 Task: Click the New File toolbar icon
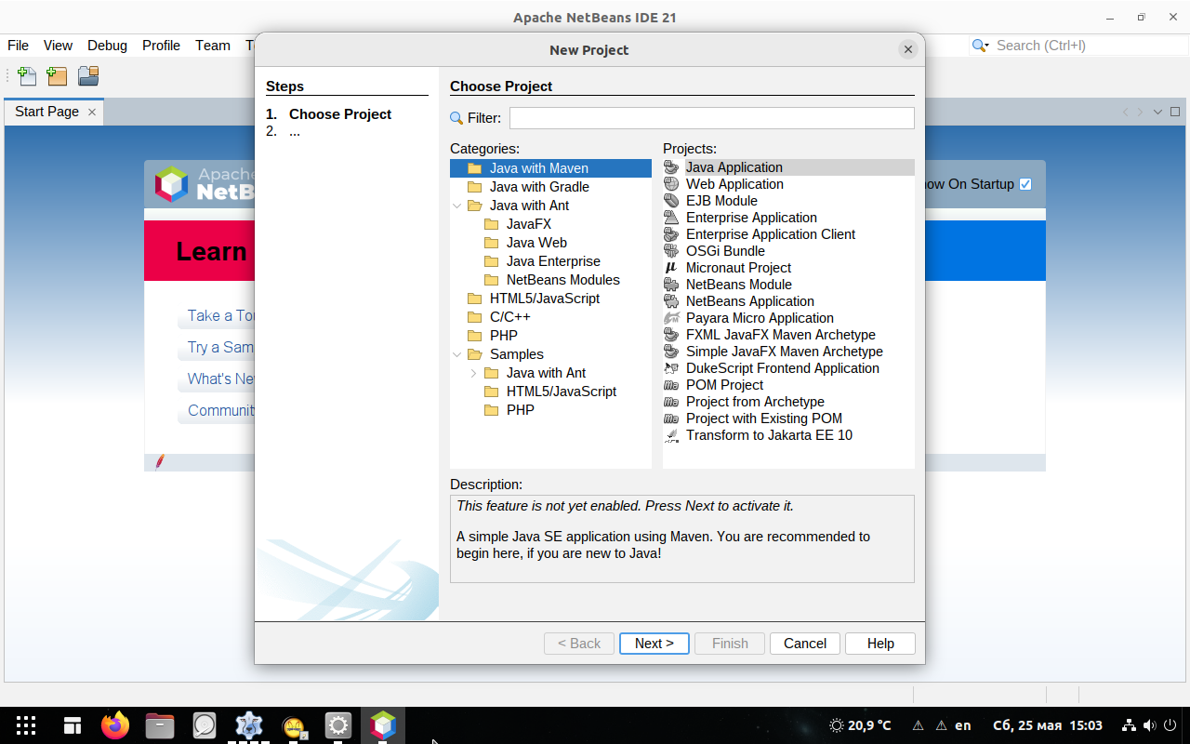coord(27,76)
